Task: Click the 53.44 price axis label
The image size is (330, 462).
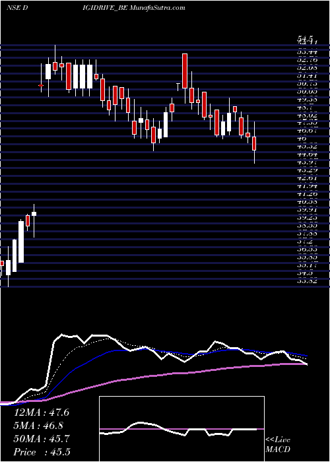Action: 307,52
